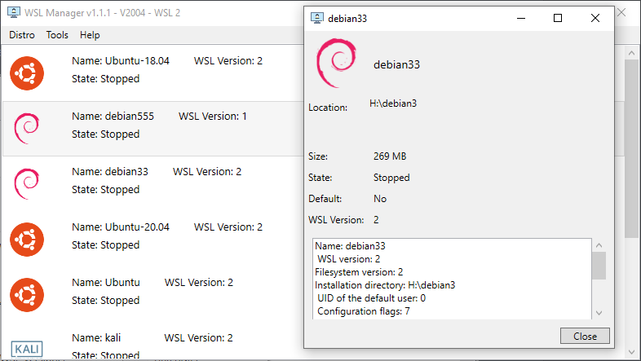Image resolution: width=641 pixels, height=361 pixels.
Task: Open the Distro menu
Action: coord(22,35)
